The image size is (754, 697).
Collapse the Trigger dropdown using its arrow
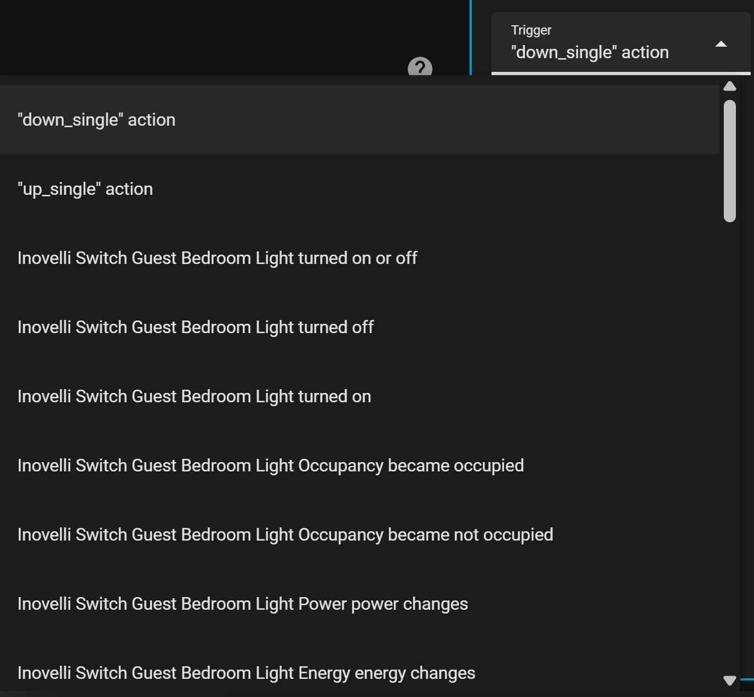tap(721, 44)
